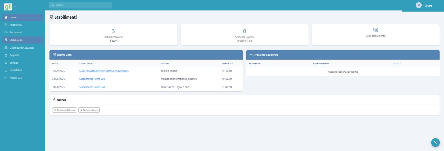The image size is (444, 151).
Task: Open Stabilimento Roma Sud link for Manutenzione row
Action: click(x=92, y=79)
